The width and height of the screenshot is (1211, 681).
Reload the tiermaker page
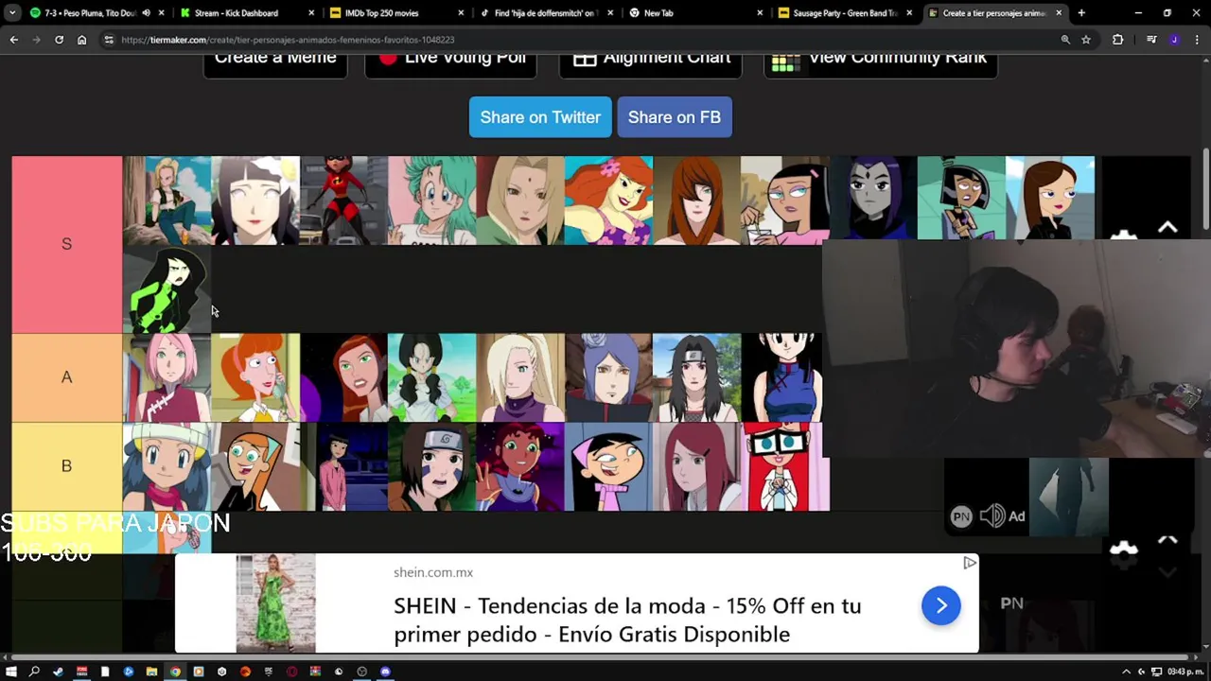coord(59,40)
